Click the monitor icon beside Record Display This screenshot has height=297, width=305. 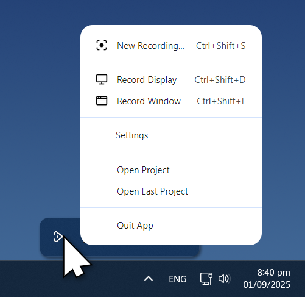click(x=102, y=79)
